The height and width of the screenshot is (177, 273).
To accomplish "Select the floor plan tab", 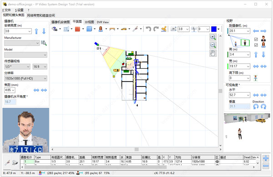I will pyautogui.click(x=77, y=21).
